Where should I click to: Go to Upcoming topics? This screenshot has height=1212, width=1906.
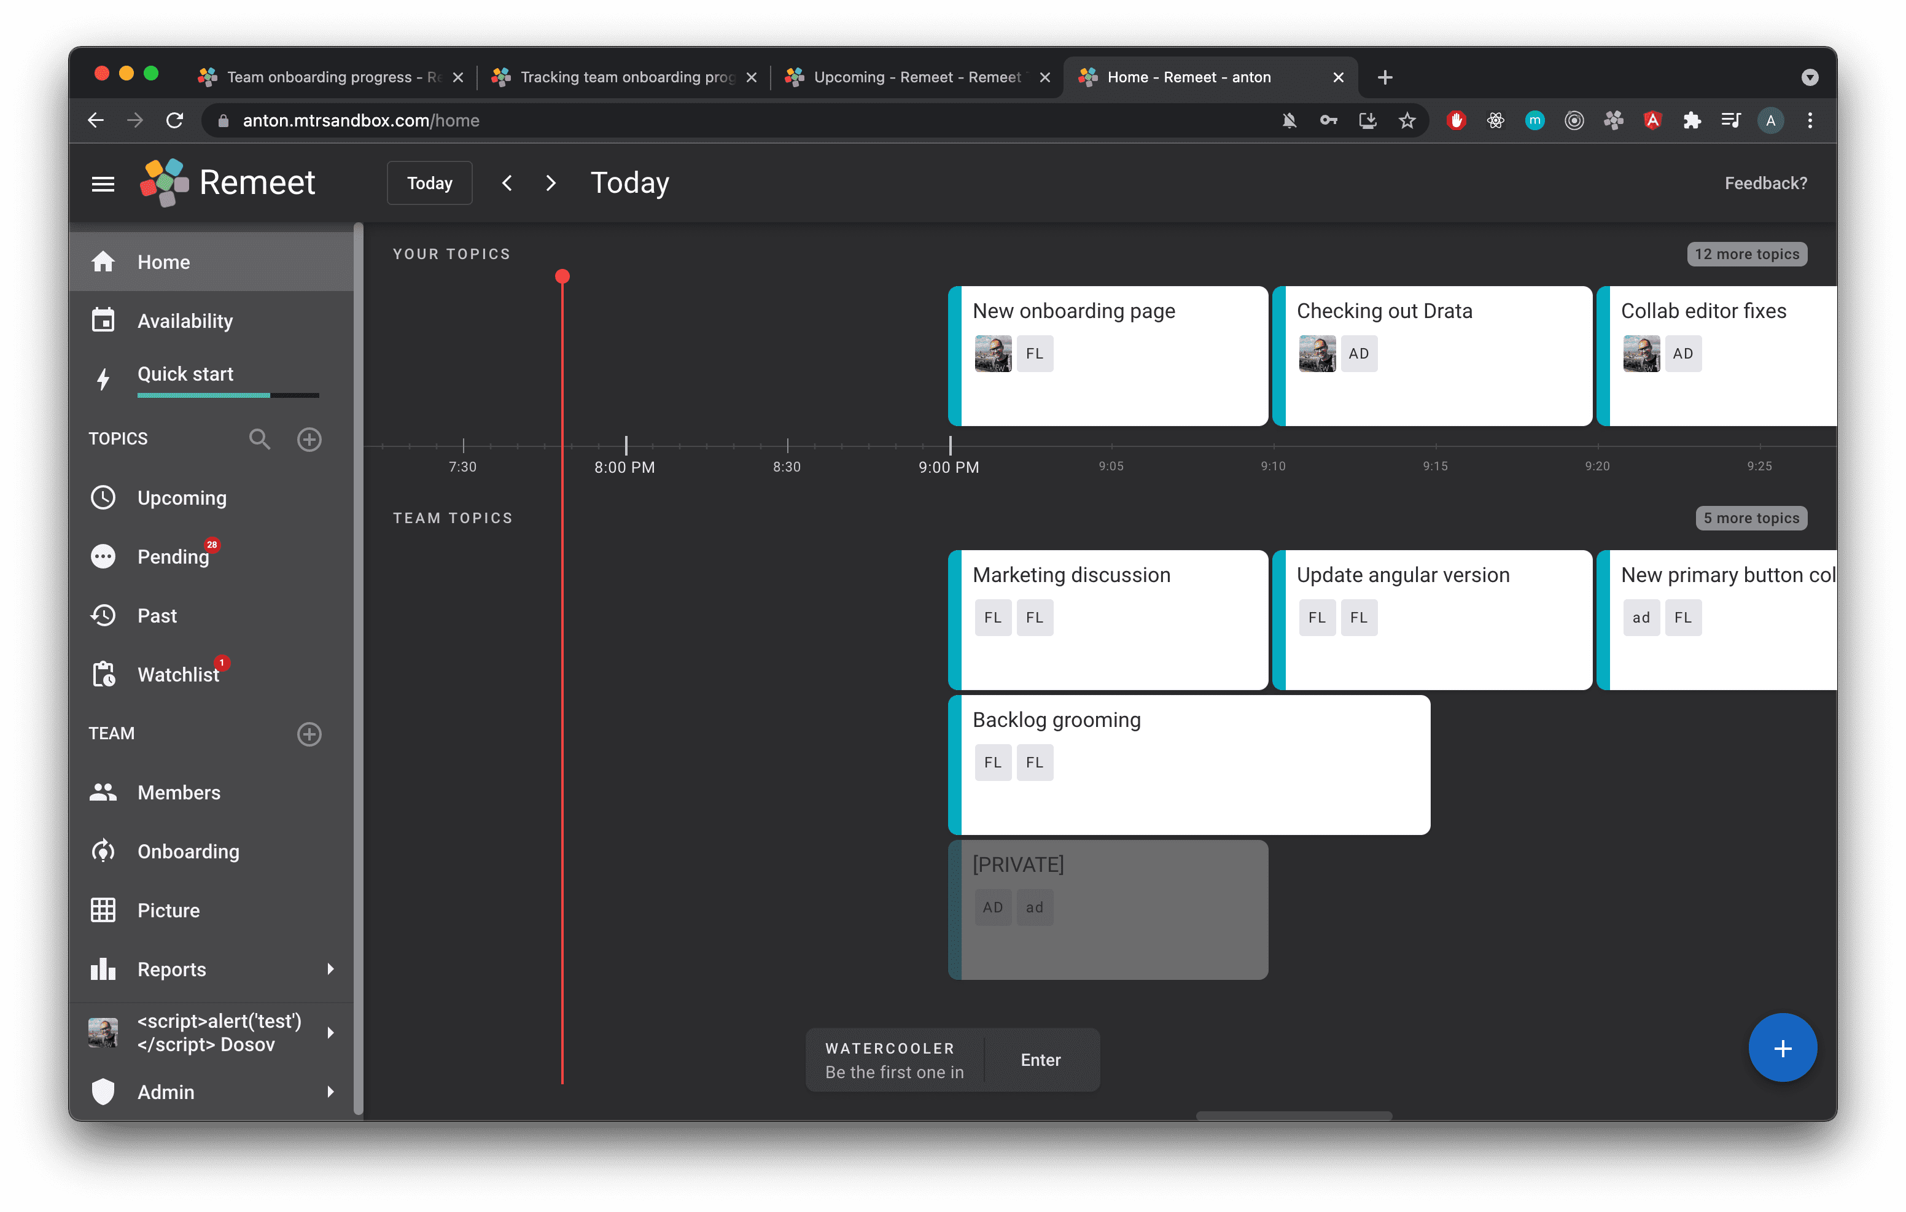[211, 498]
